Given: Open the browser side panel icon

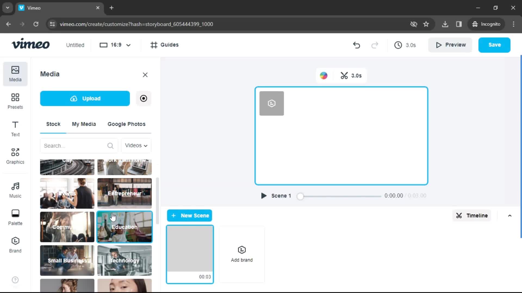Looking at the screenshot, I should pos(459,24).
